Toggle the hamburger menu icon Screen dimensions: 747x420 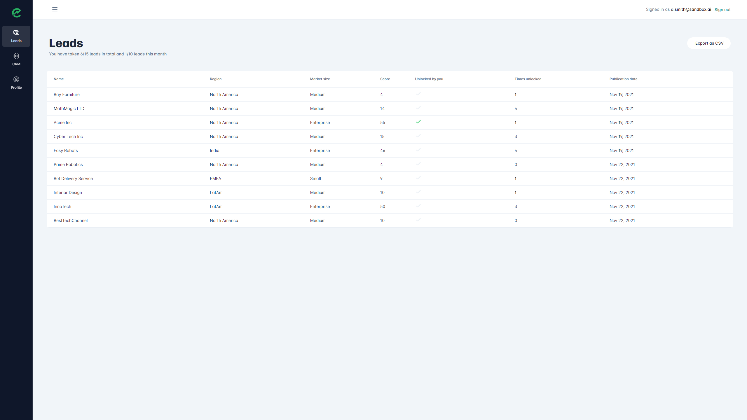tap(55, 9)
